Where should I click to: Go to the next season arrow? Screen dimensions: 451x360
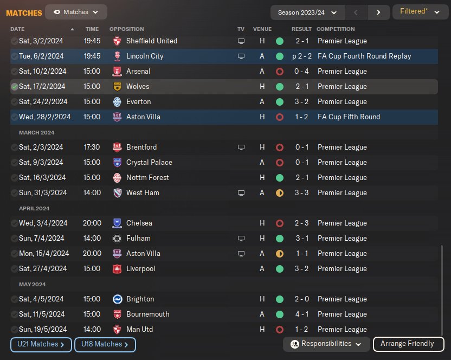(378, 12)
